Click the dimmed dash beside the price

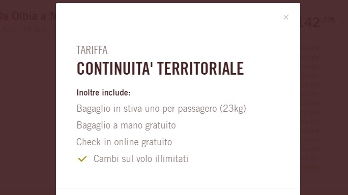click(x=343, y=22)
